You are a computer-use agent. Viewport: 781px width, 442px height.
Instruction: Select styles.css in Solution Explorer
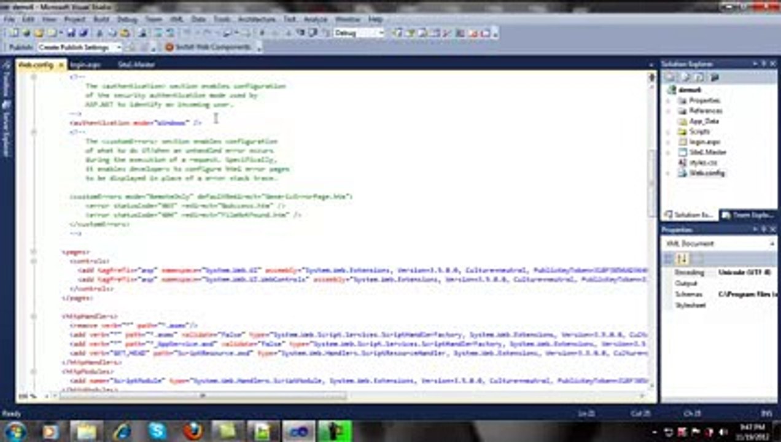pyautogui.click(x=702, y=163)
